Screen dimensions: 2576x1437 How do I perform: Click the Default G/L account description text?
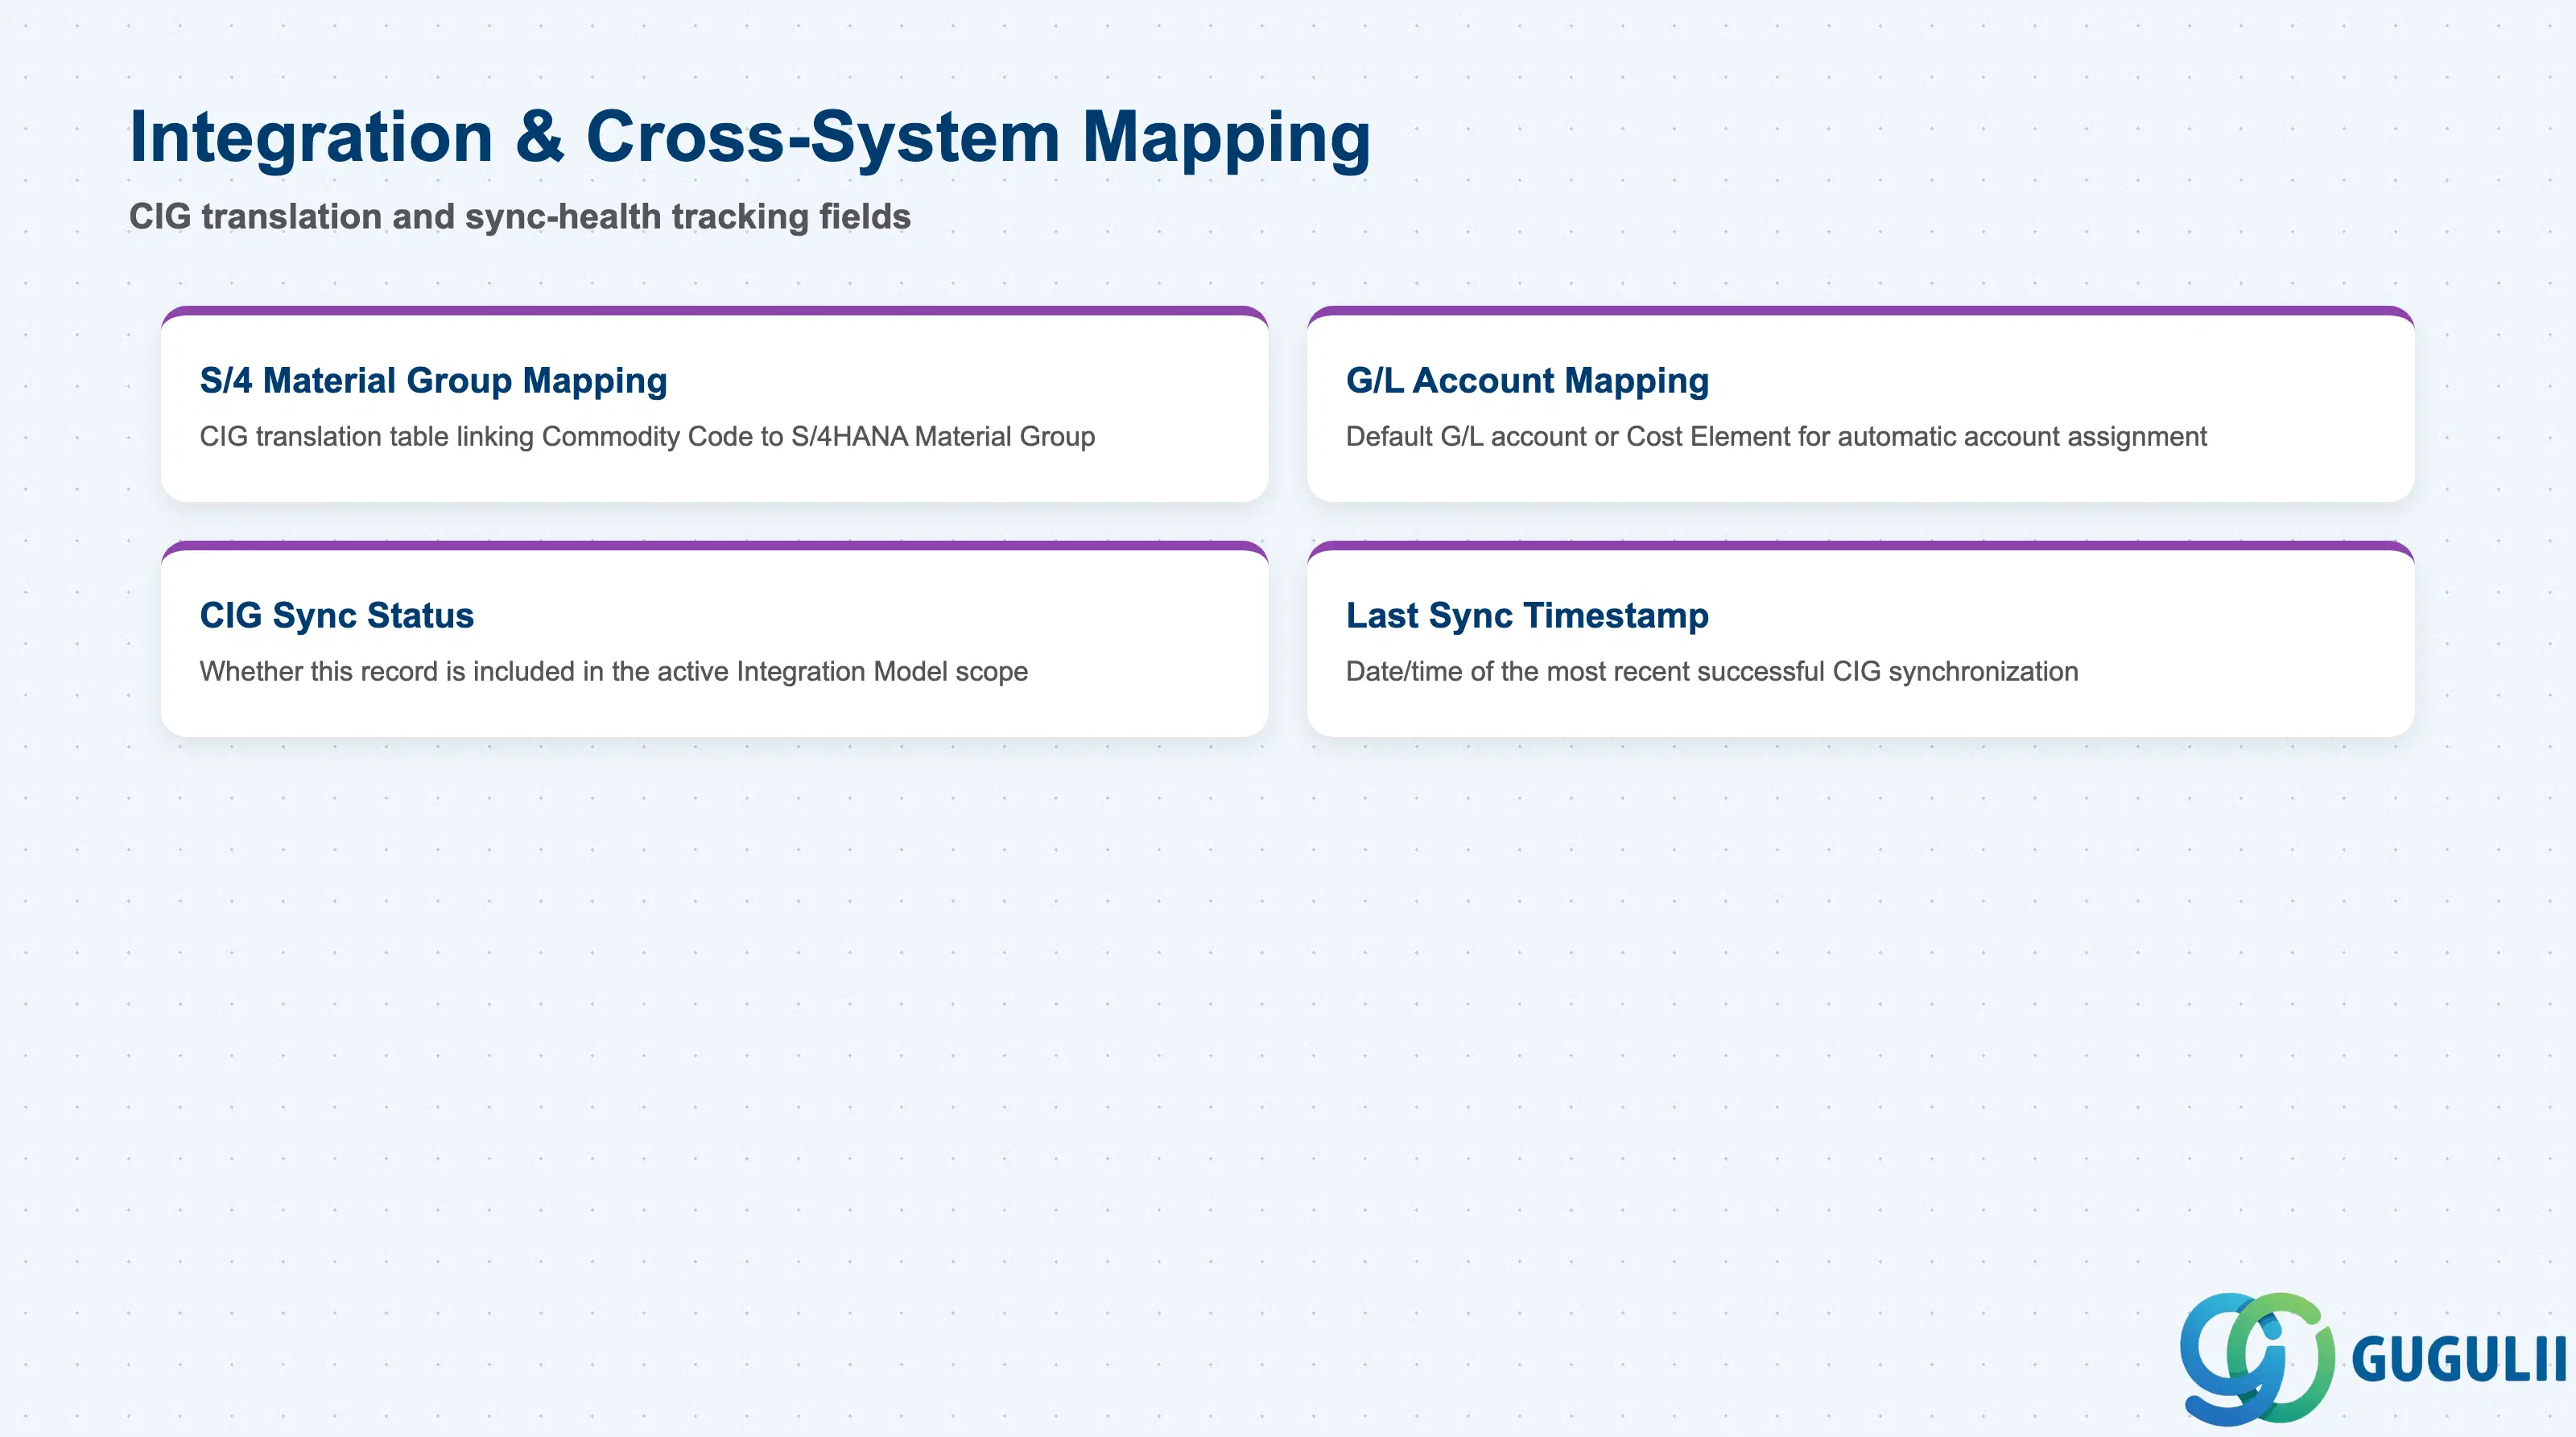click(x=1776, y=437)
